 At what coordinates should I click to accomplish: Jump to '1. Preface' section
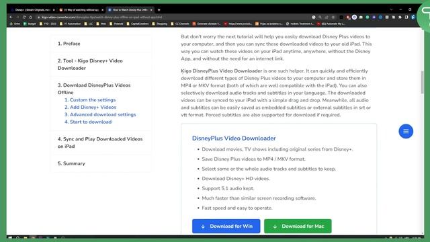[69, 44]
